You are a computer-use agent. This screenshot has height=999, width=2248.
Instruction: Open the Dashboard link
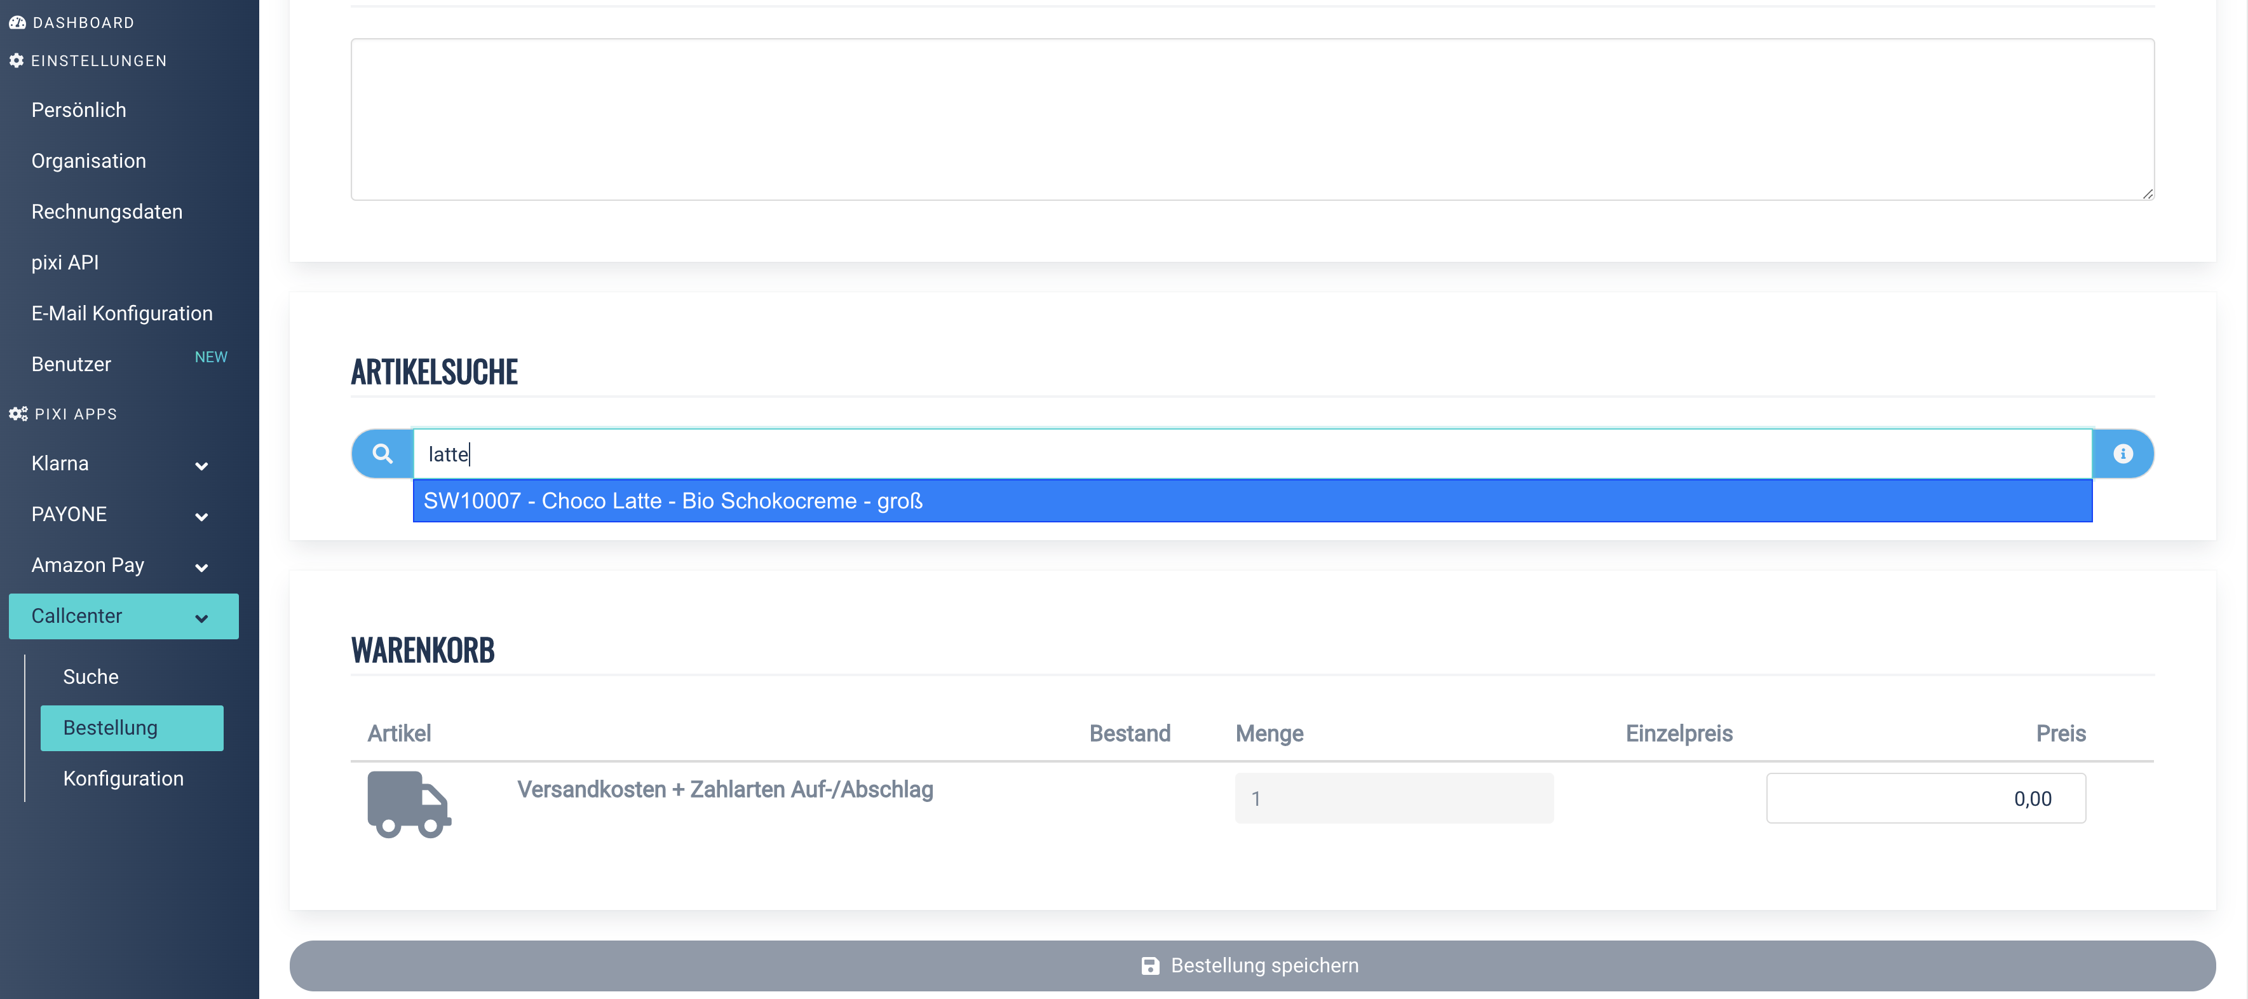(83, 23)
